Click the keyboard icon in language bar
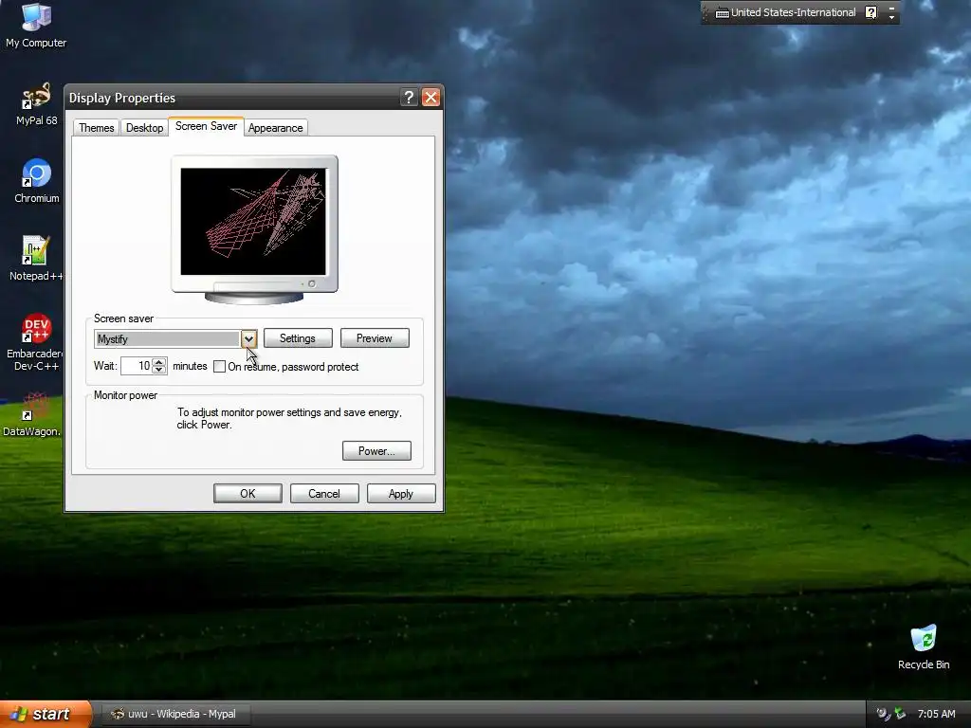 [722, 13]
